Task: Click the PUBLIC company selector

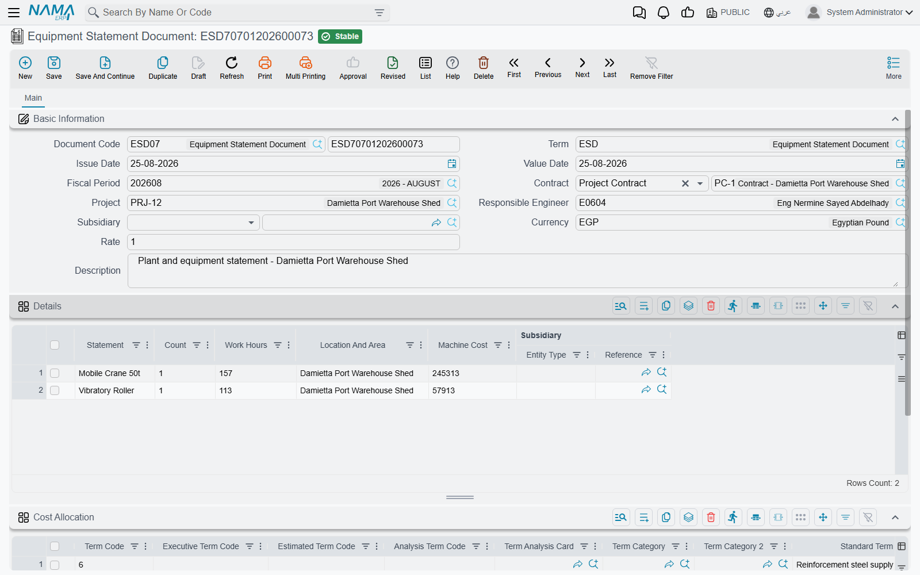Action: pyautogui.click(x=728, y=13)
